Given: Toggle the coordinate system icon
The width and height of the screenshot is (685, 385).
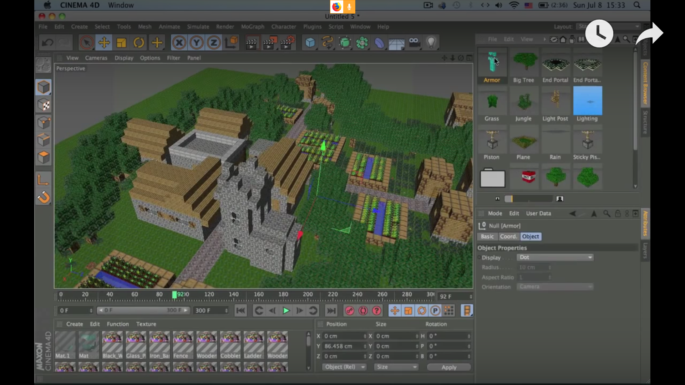Looking at the screenshot, I should 231,43.
